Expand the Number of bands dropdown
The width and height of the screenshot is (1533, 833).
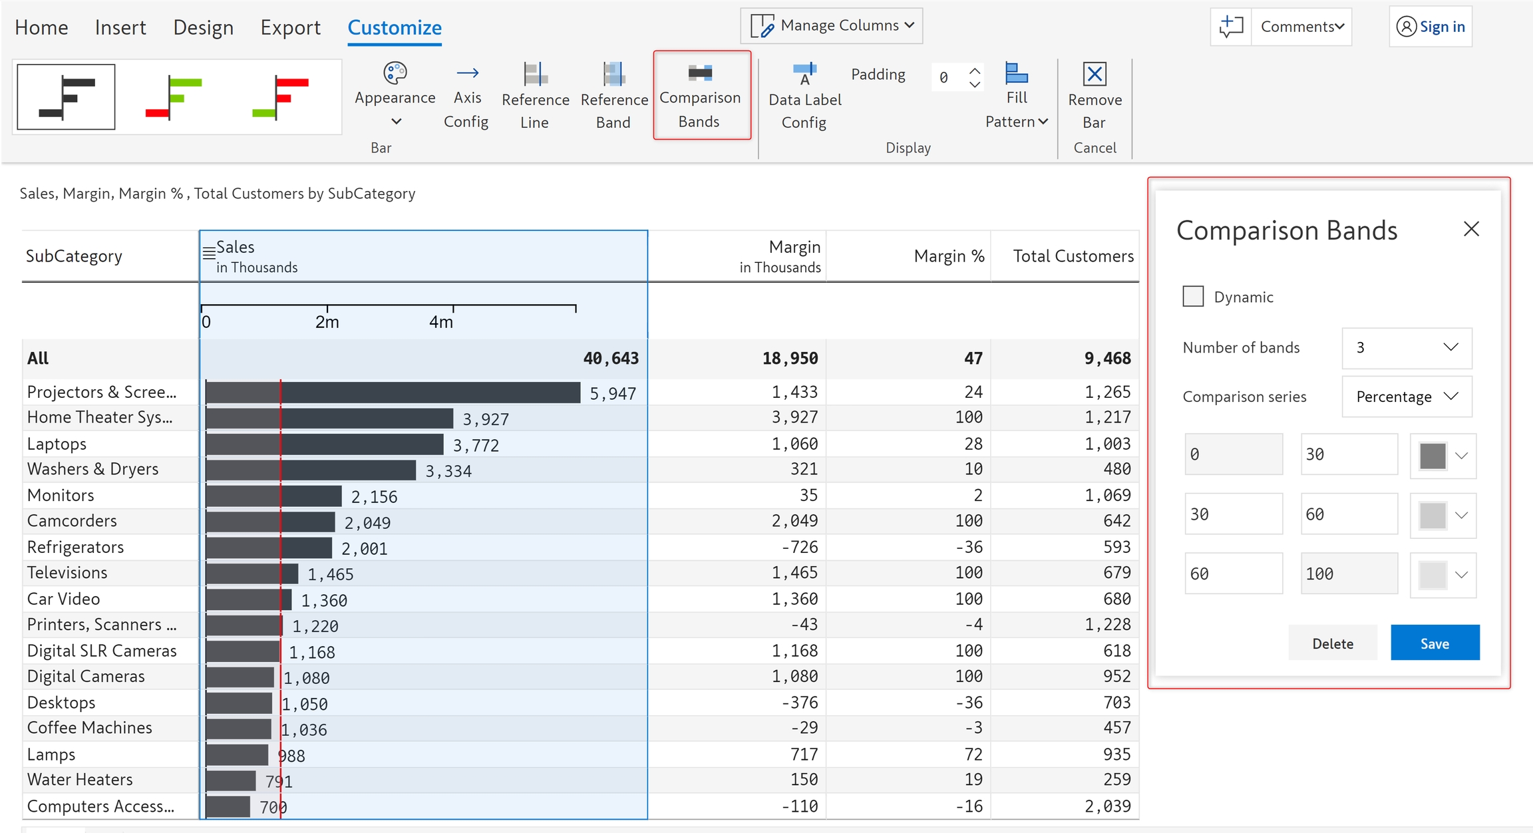pos(1407,348)
